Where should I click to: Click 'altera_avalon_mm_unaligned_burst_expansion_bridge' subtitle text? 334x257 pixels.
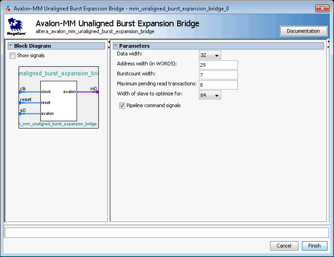[x=95, y=32]
